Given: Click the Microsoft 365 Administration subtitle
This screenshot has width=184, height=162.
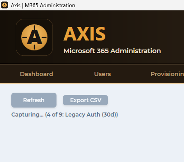Looking at the screenshot, I should [x=112, y=51].
